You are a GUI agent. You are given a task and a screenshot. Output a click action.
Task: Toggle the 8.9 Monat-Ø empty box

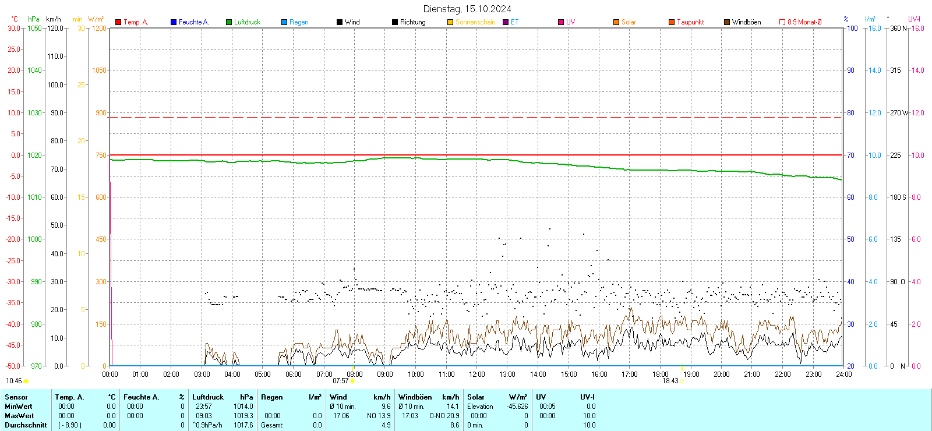pyautogui.click(x=782, y=22)
